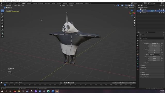Viewport: 165px width, 93px height.
Task: Choose the Measure tool
Action: coord(2,33)
